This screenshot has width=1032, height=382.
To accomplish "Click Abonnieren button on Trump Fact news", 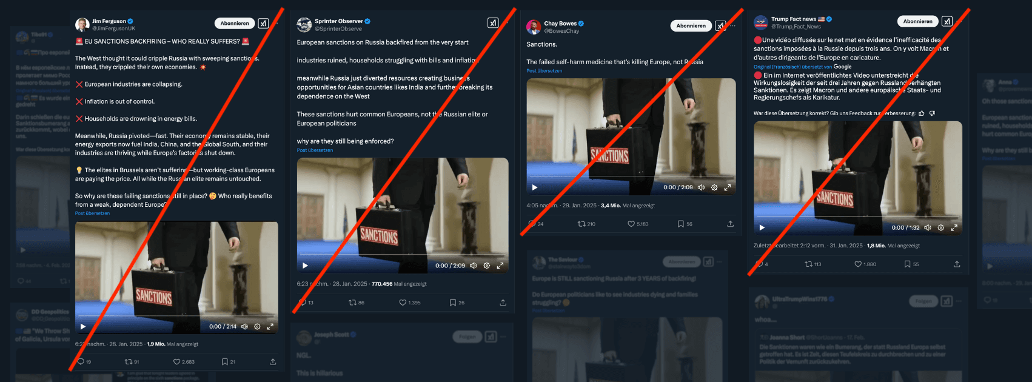I will tap(917, 22).
